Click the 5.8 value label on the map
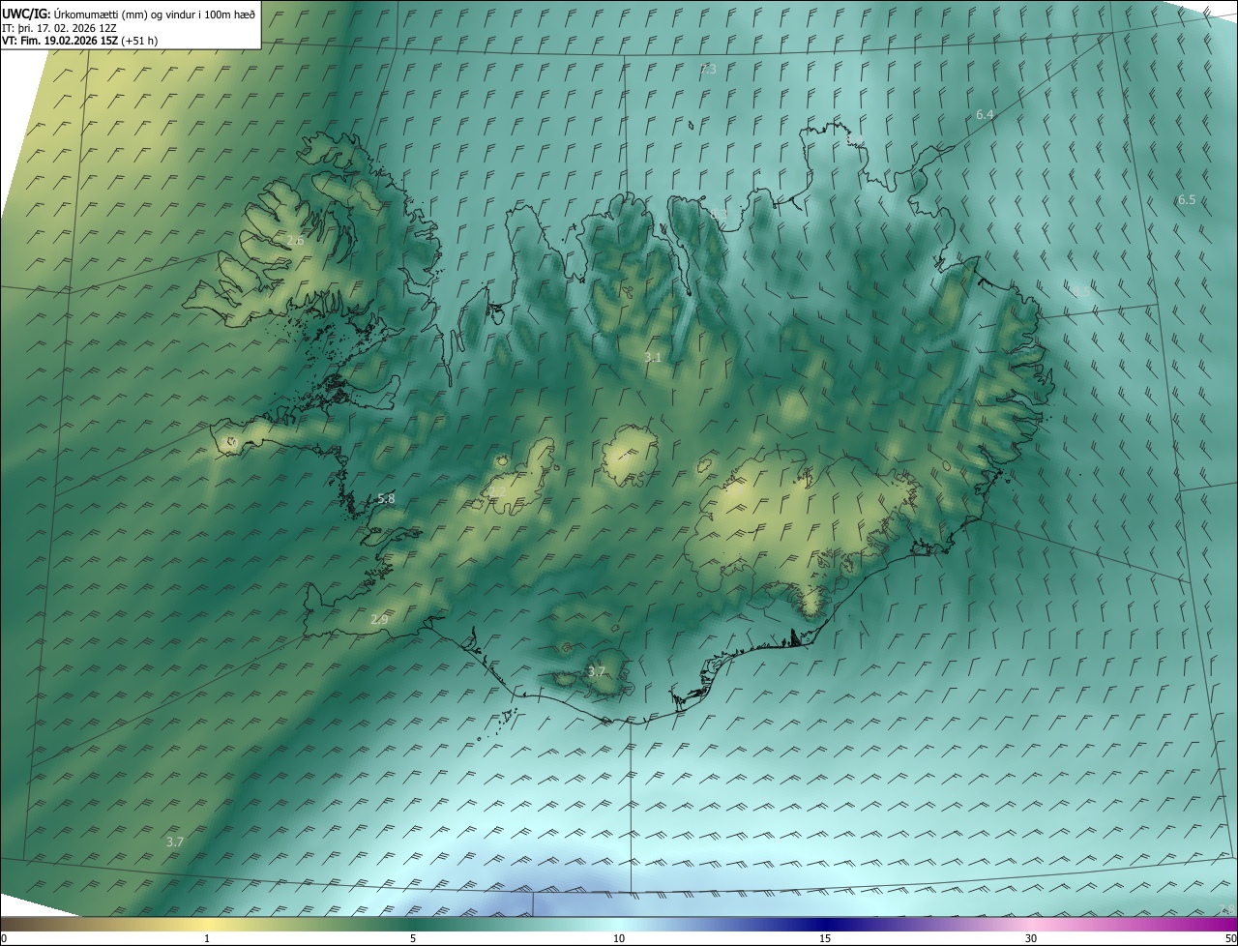This screenshot has width=1238, height=946. click(386, 498)
